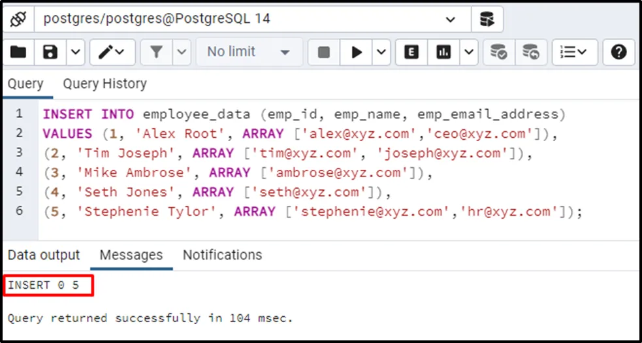Expand the execute options dropdown arrow
Image resolution: width=642 pixels, height=343 pixels.
[382, 52]
